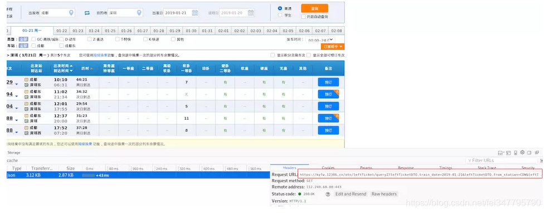Expand train details arrow in 17:52 departure row
Screen dimensions: 546x213
16,132
